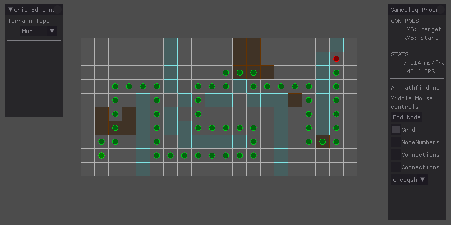This screenshot has height=225, width=451.
Task: Click the green path node directly below the red node
Action: pos(336,73)
